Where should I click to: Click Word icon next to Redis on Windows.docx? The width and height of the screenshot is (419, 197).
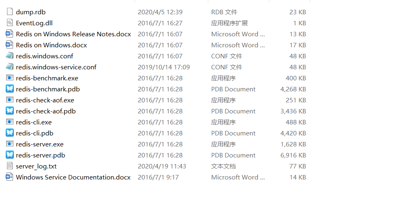pos(10,44)
